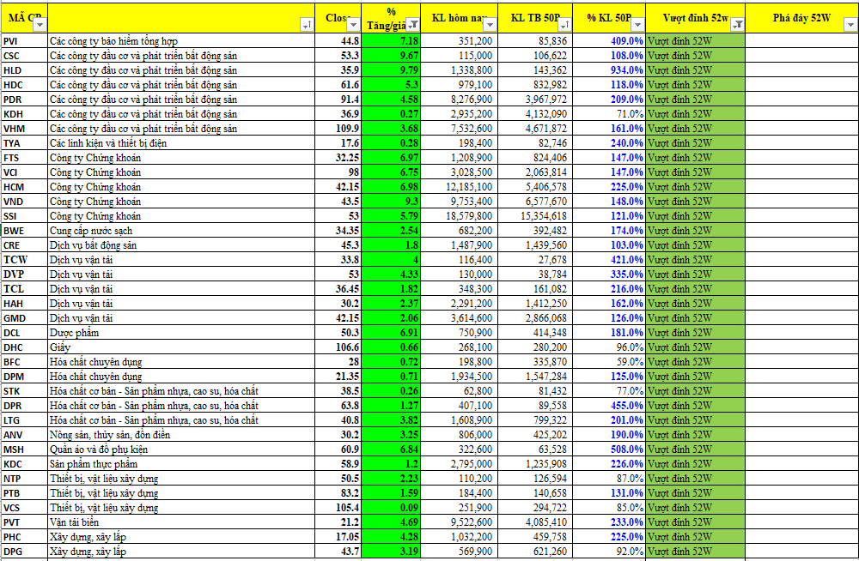
Task: Open the % KL 50P column filter dropdown
Action: click(638, 26)
